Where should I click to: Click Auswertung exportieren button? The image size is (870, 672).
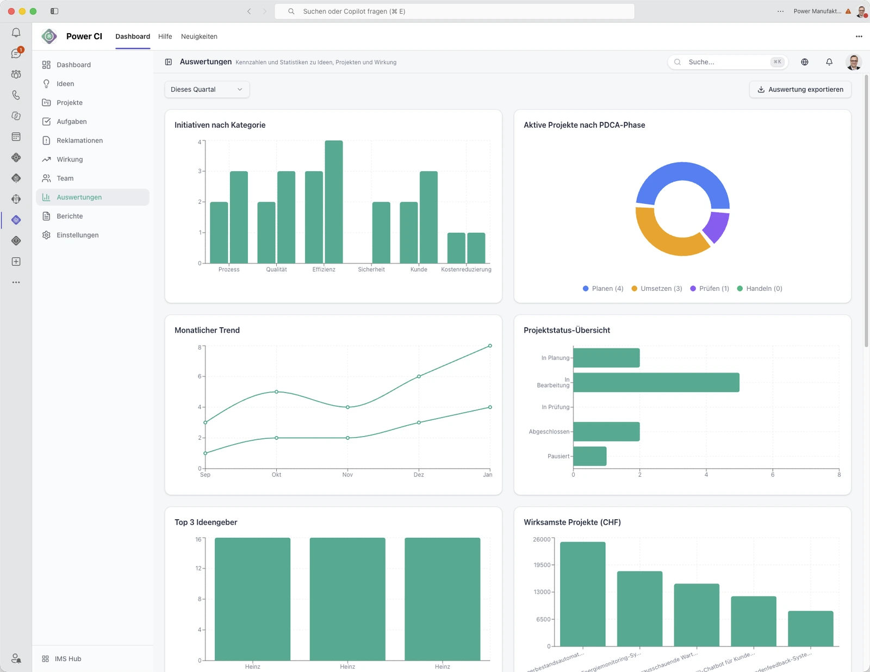pos(800,90)
